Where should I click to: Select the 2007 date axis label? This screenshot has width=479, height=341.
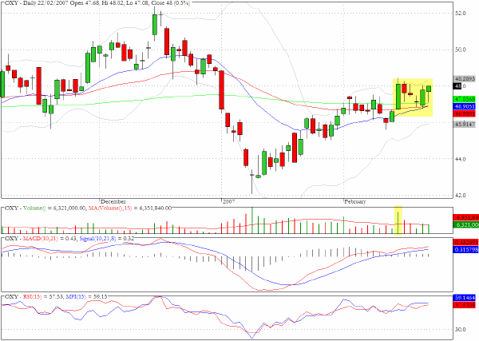(x=229, y=202)
